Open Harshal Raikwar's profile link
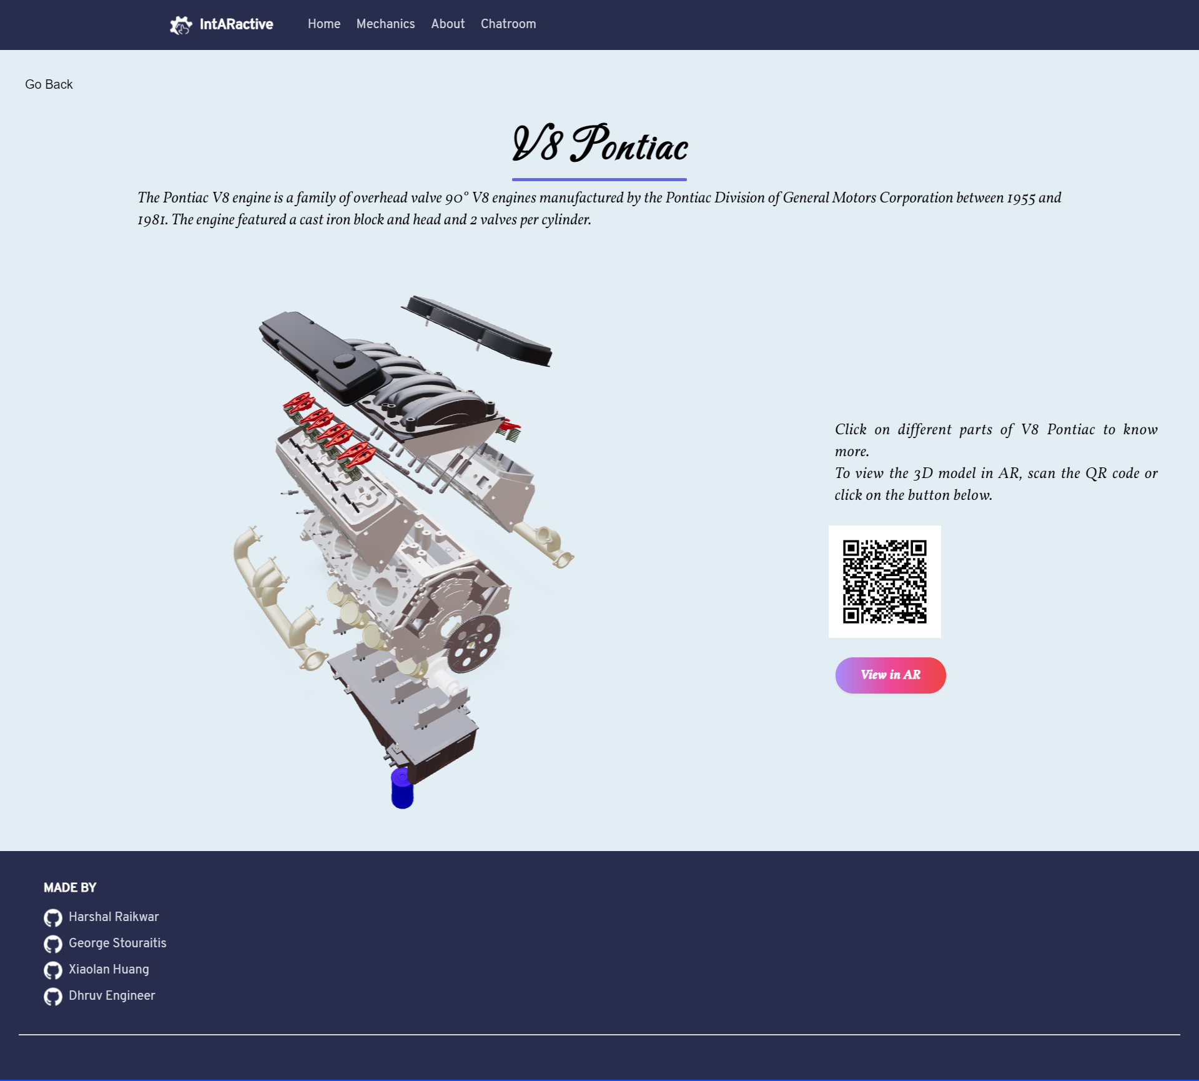1199x1081 pixels. pos(114,917)
